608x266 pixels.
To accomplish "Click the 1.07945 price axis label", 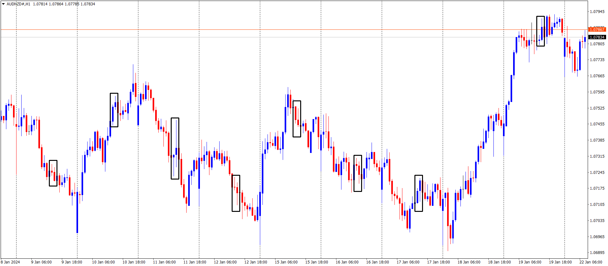I will point(597,12).
